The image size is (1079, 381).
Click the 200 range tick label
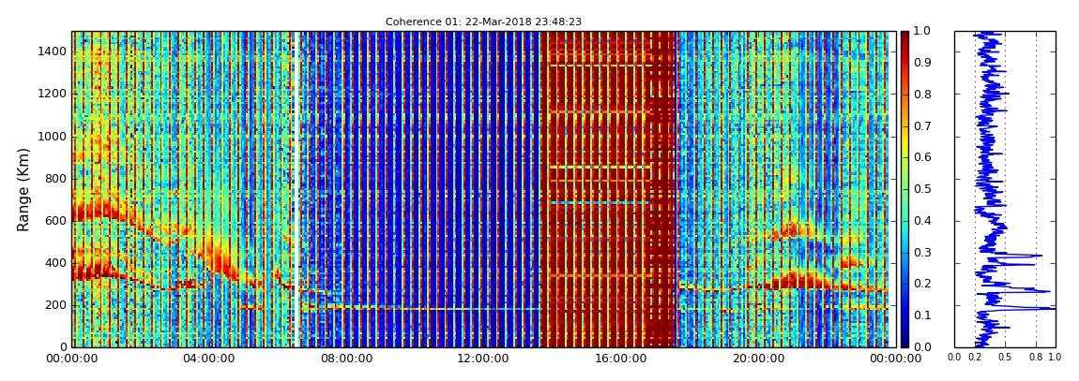[56, 305]
